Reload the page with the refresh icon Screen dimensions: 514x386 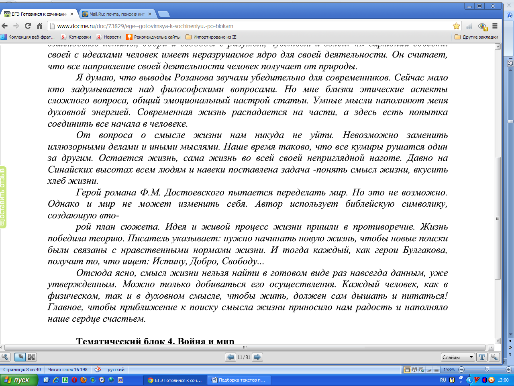point(28,26)
